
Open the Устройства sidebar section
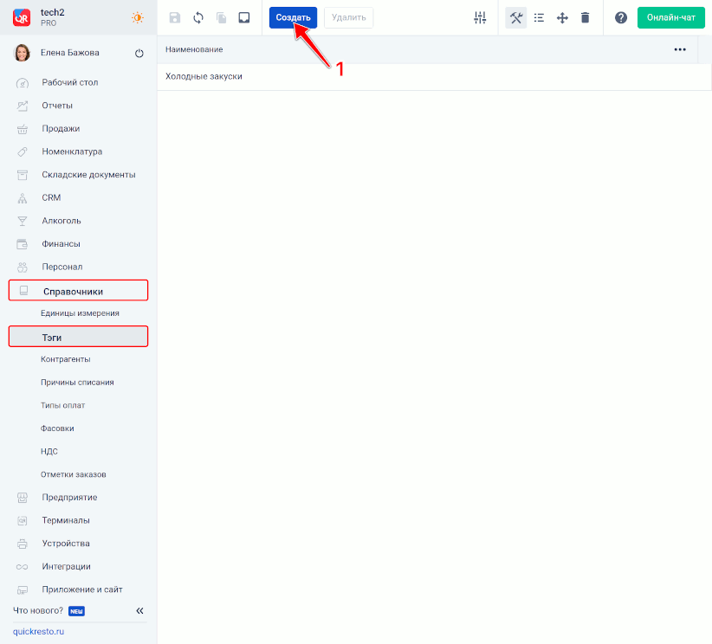pos(66,544)
